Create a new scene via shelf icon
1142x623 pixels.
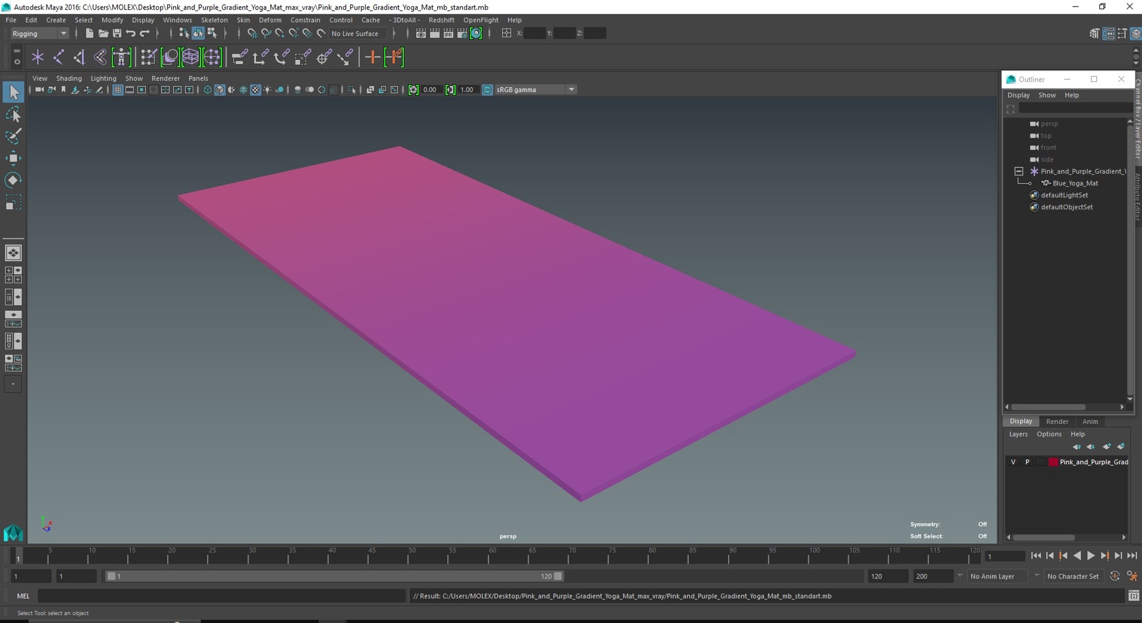click(x=89, y=33)
